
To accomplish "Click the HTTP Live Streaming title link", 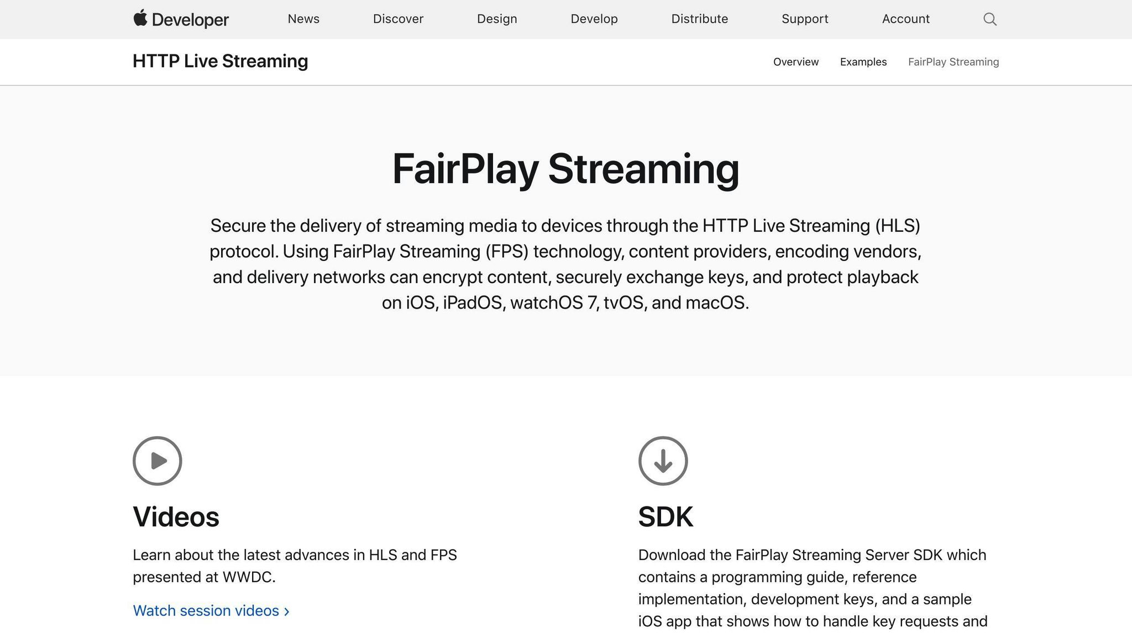I will click(221, 61).
